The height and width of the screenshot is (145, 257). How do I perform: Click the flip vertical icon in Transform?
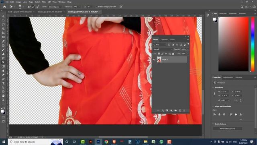point(241,100)
